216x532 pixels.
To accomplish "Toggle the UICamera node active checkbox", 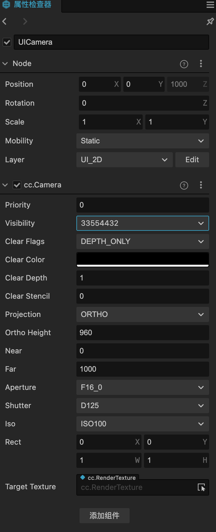I will coord(7,42).
